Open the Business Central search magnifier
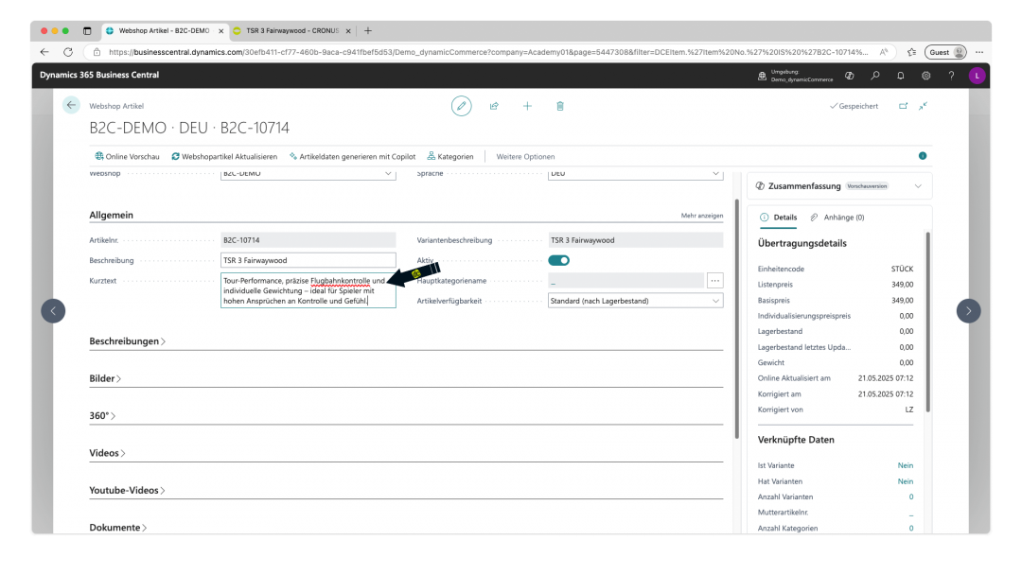 pos(874,76)
